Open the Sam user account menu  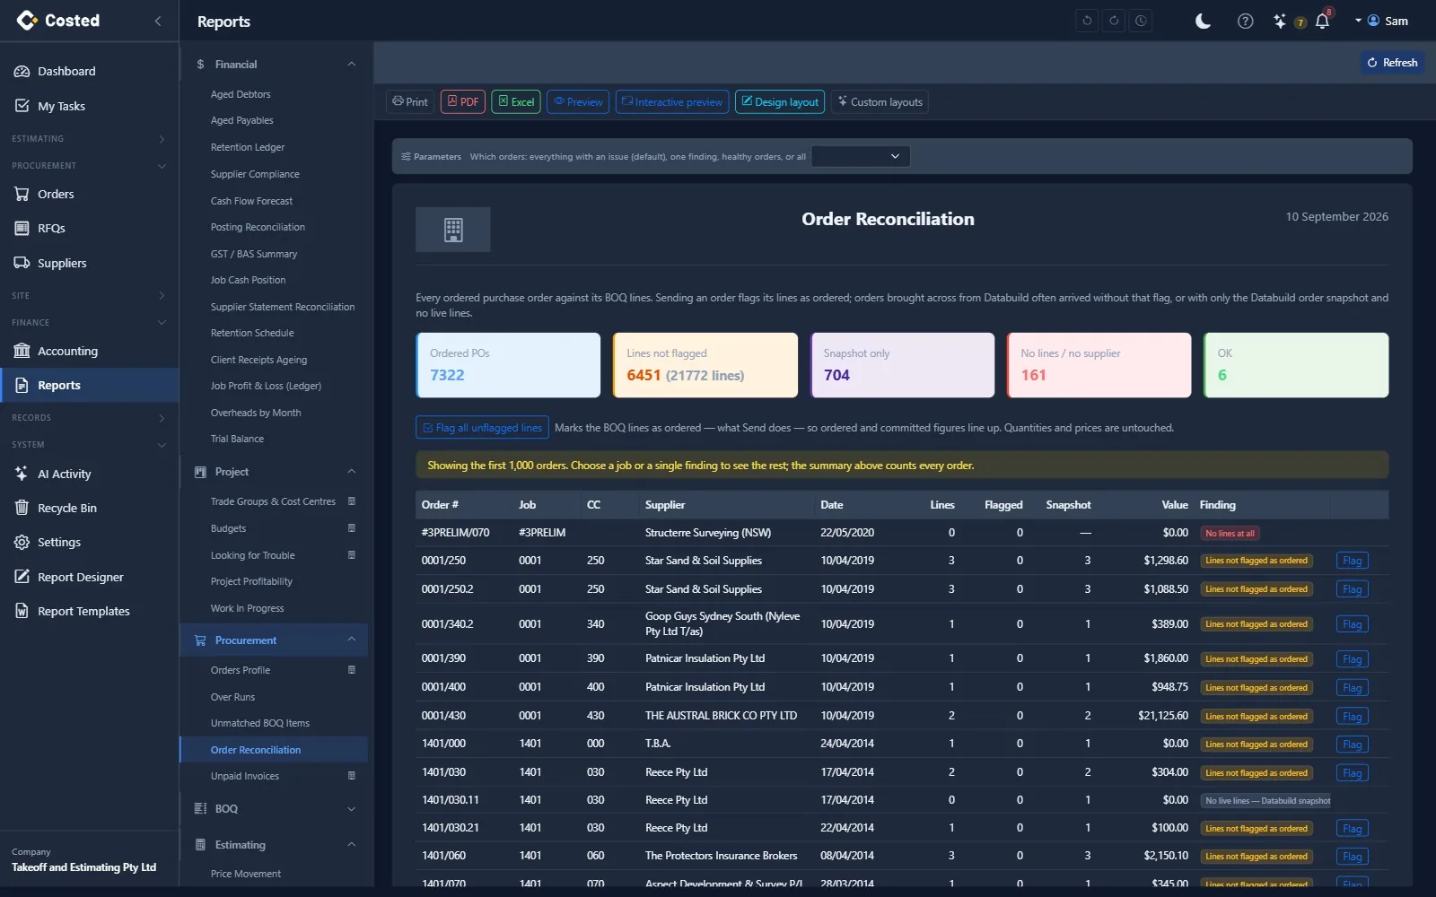click(1381, 21)
